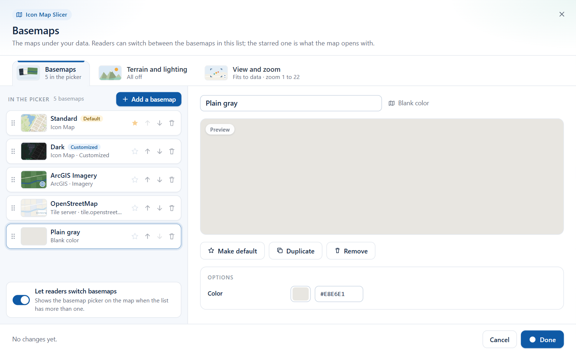The height and width of the screenshot is (354, 576).
Task: Star ArcGIS Imagery as the default
Action: 135,180
